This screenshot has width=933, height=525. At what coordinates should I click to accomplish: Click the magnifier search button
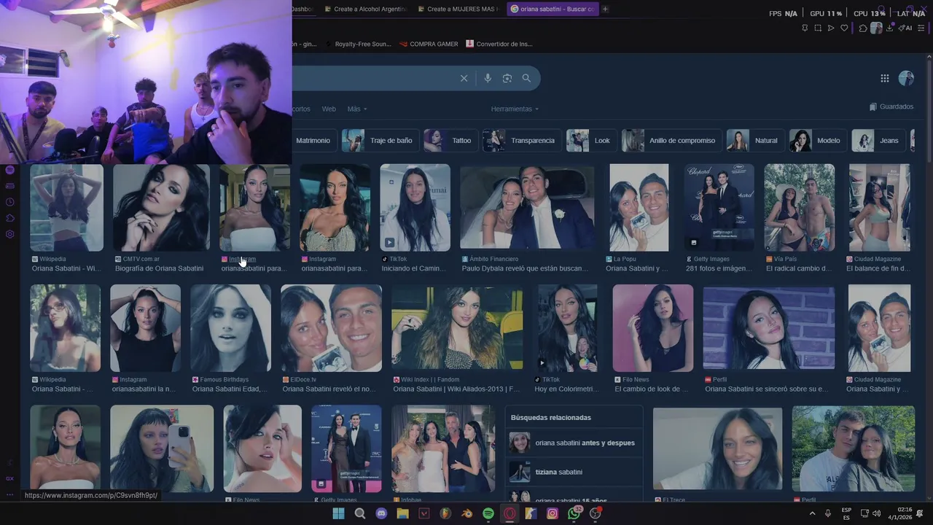[526, 78]
